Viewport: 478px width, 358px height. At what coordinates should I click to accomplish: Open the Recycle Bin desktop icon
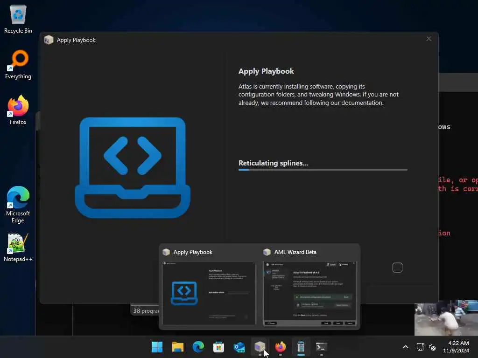(x=18, y=19)
